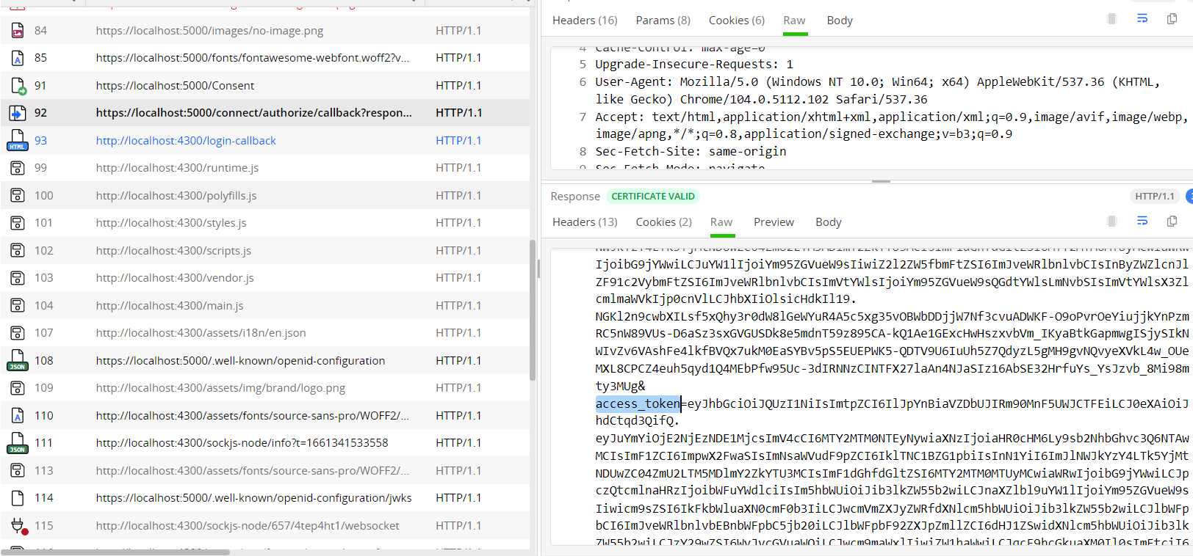Click the icon for session 109 logo.png

(x=18, y=388)
